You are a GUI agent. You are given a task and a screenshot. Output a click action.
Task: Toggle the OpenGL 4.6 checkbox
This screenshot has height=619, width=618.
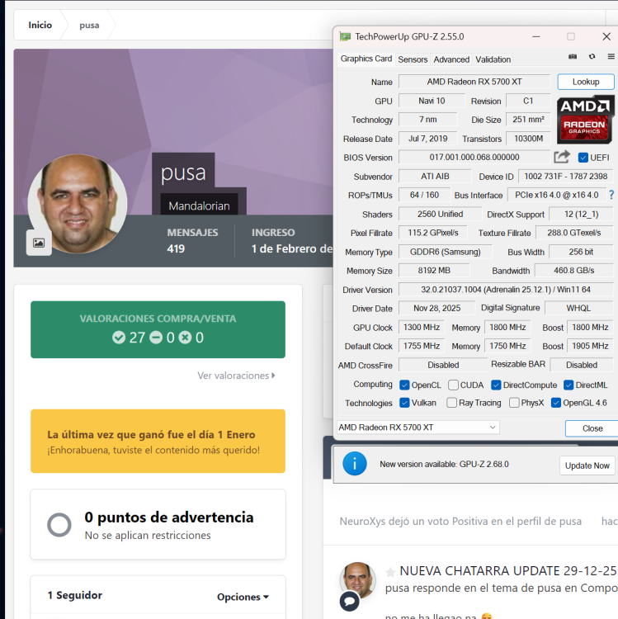pyautogui.click(x=555, y=403)
